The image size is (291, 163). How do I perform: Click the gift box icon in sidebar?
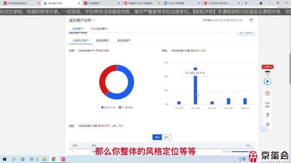coord(267,93)
